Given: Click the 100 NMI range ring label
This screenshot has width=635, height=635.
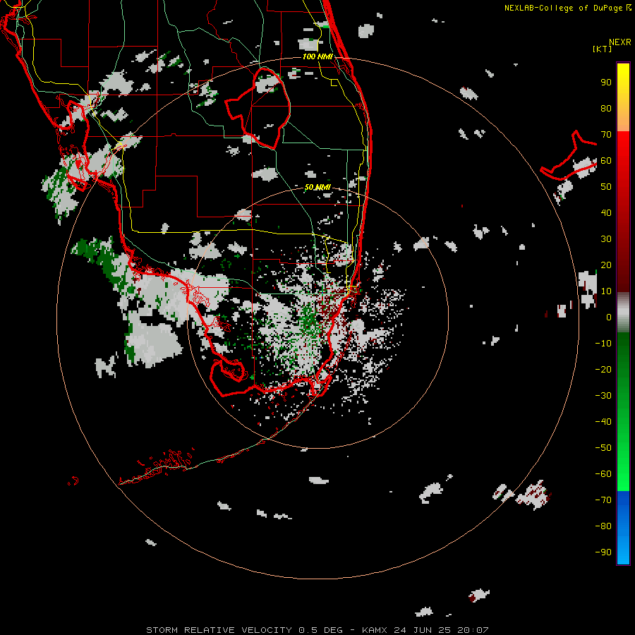Looking at the screenshot, I should pyautogui.click(x=317, y=56).
